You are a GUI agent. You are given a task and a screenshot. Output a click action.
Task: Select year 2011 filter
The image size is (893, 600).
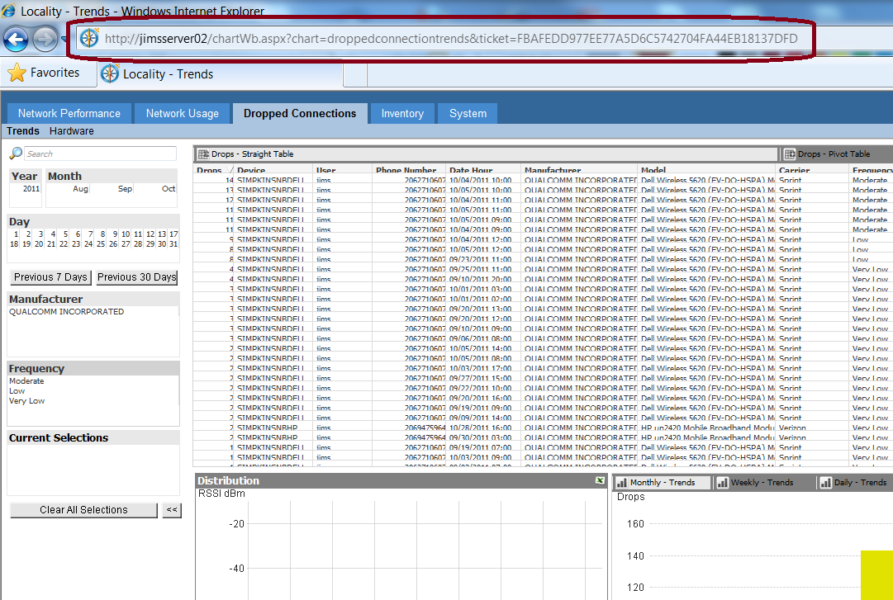point(31,188)
